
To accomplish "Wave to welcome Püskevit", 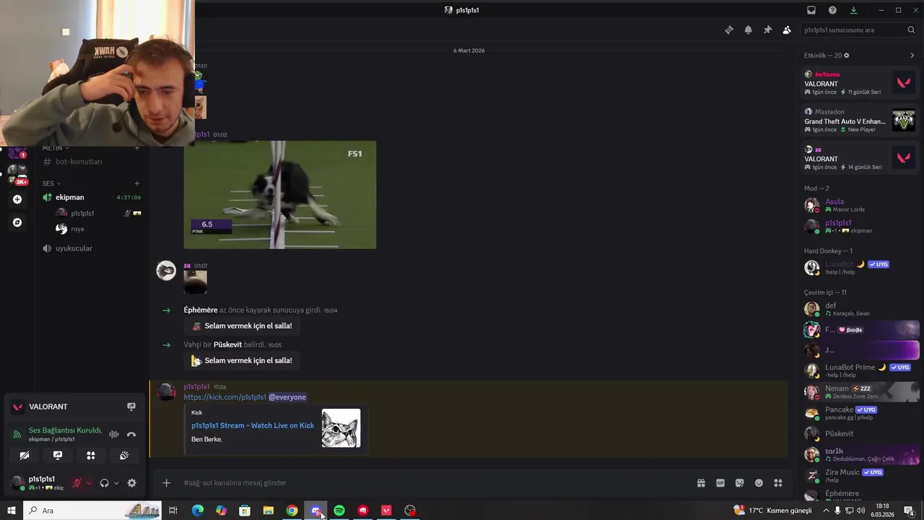I will 241,360.
